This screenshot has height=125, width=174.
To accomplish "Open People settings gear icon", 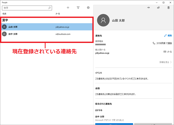I will (88, 8).
